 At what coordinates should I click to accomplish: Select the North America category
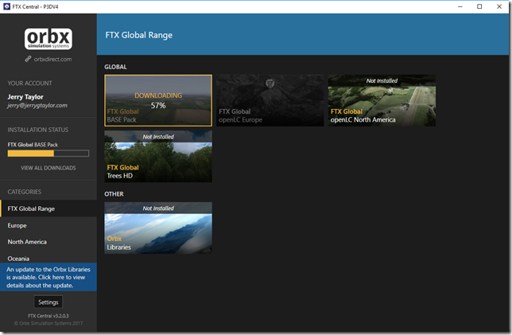48,242
